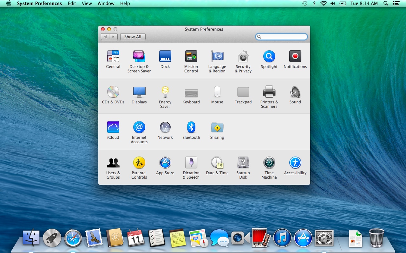Open Energy Saver preferences
The width and height of the screenshot is (406, 253).
165,97
